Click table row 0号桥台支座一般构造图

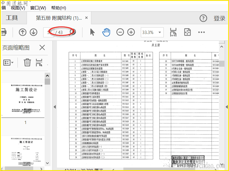189,68
